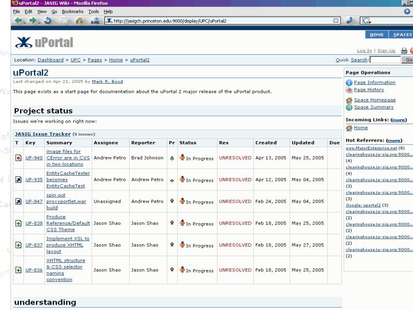Switch to the HOME tab

377,35
